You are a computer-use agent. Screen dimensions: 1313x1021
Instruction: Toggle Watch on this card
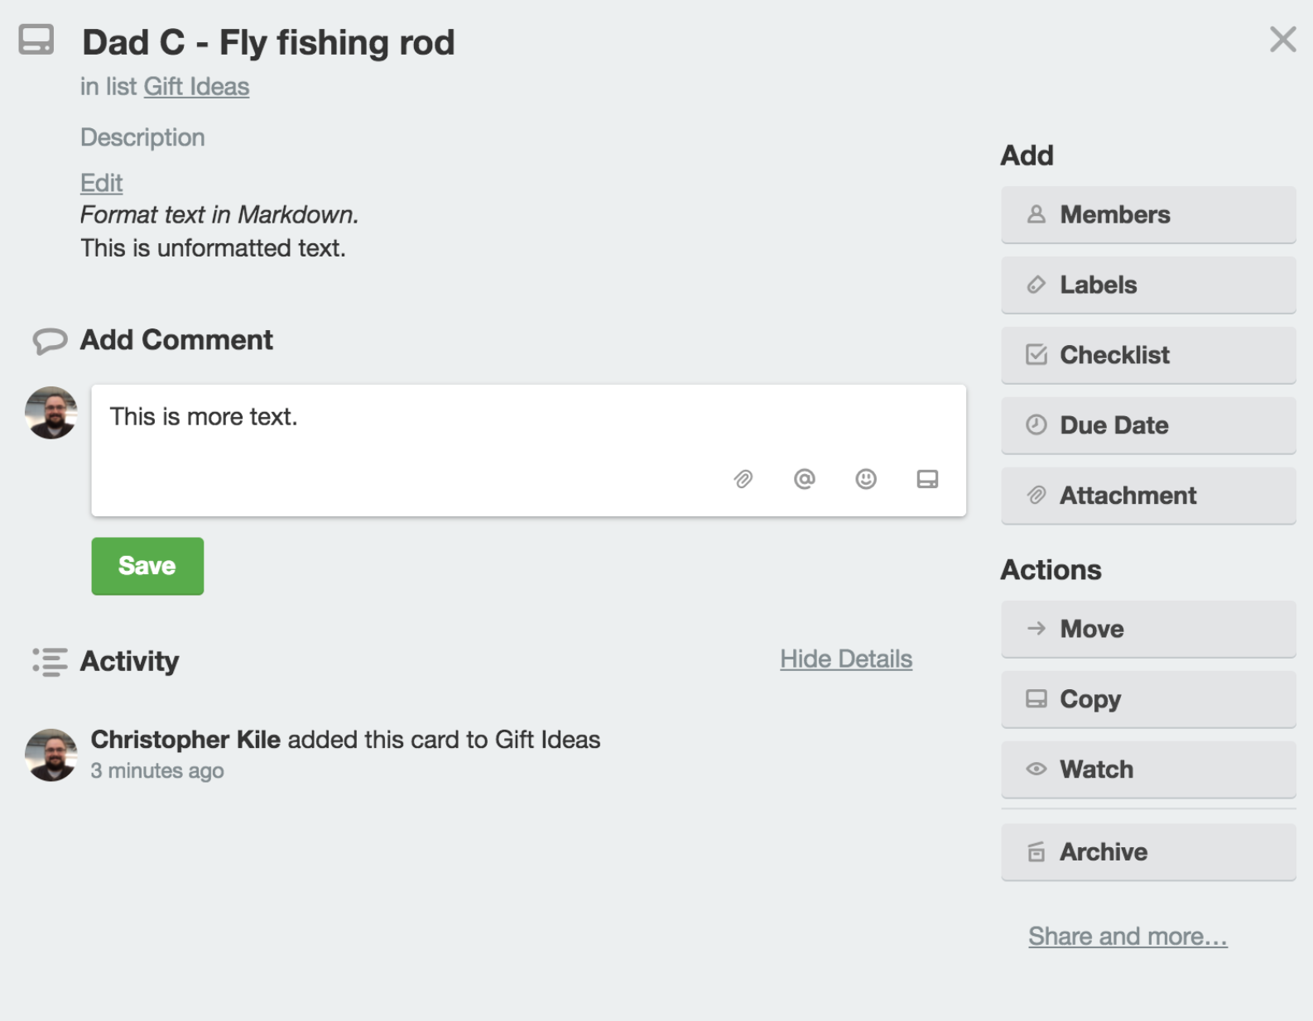coord(1148,770)
